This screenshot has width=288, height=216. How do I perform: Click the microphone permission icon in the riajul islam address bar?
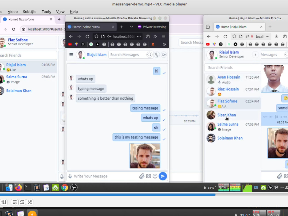click(x=252, y=36)
